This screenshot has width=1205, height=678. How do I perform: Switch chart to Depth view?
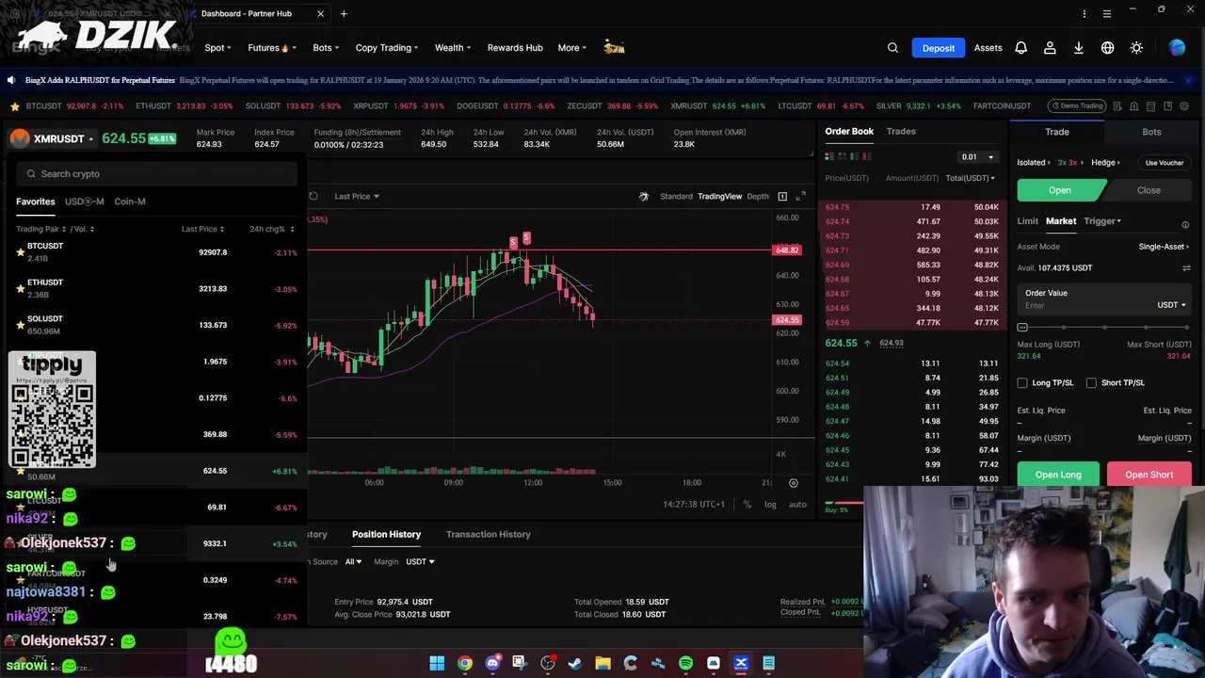click(x=758, y=196)
